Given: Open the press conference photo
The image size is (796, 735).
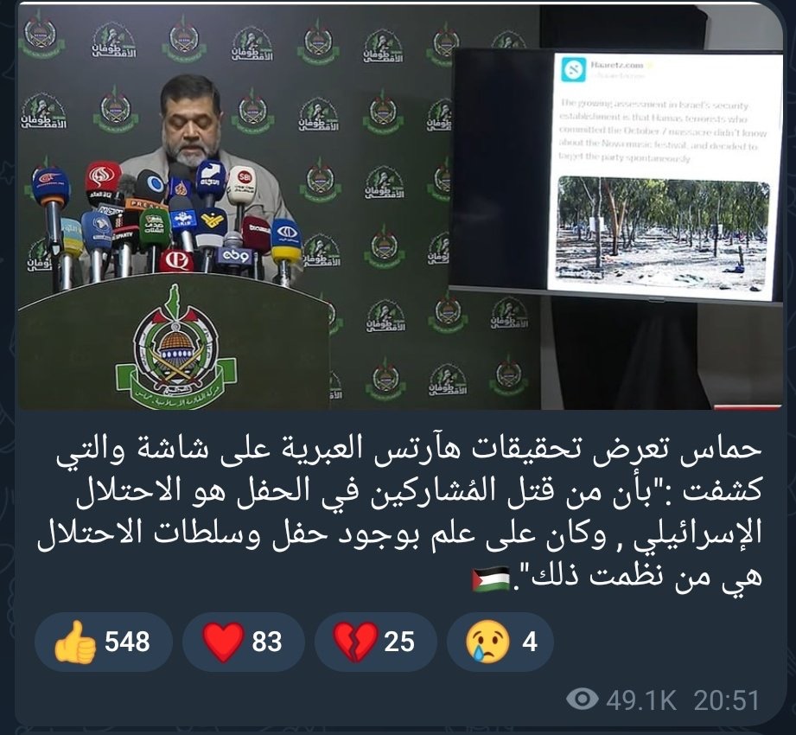Looking at the screenshot, I should (400, 208).
